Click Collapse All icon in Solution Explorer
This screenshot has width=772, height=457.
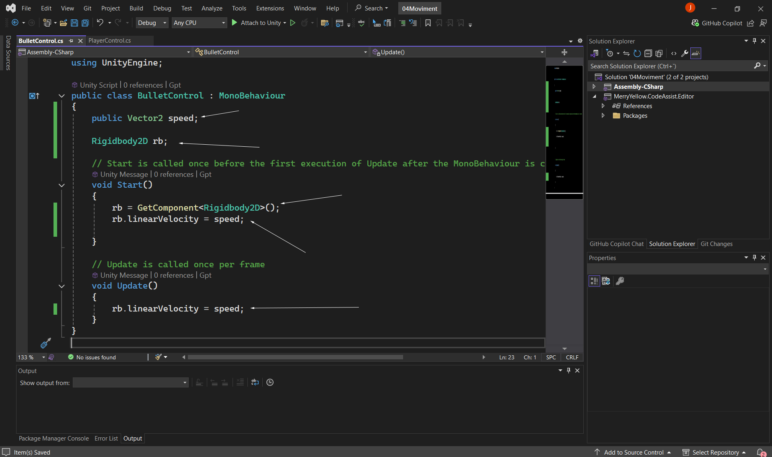(x=648, y=53)
